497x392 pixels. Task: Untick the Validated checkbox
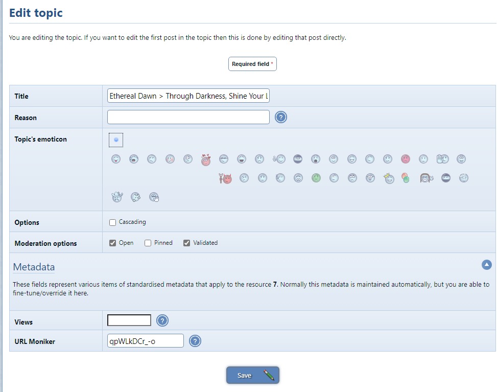(x=187, y=243)
